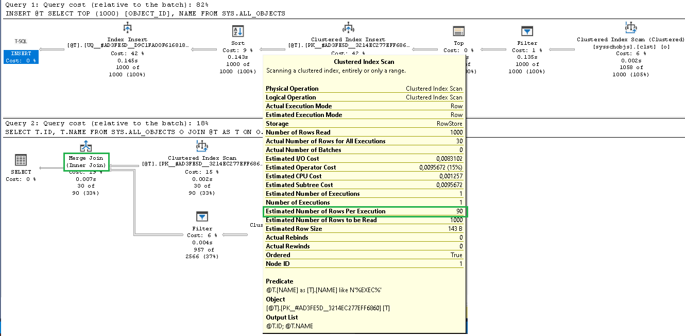Select the 'Estimated Execution Mode' row
This screenshot has height=336, width=685.
(364, 115)
